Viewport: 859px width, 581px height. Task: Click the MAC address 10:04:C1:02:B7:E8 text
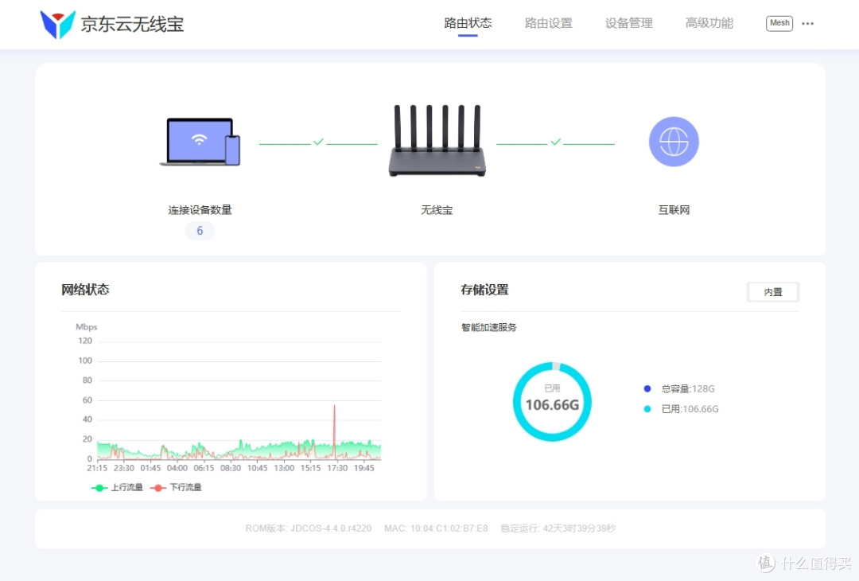tap(436, 528)
